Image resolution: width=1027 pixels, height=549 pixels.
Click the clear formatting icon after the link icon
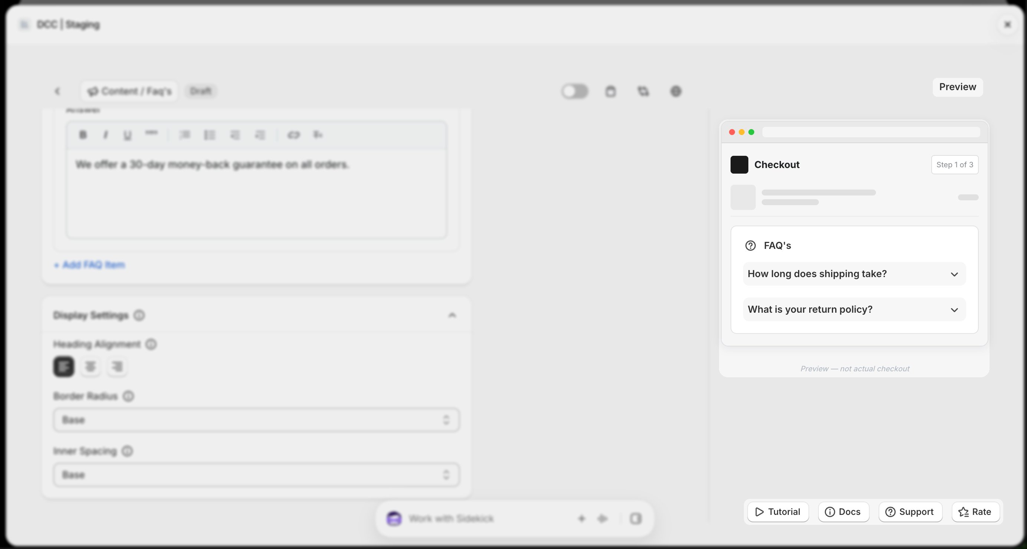click(318, 135)
